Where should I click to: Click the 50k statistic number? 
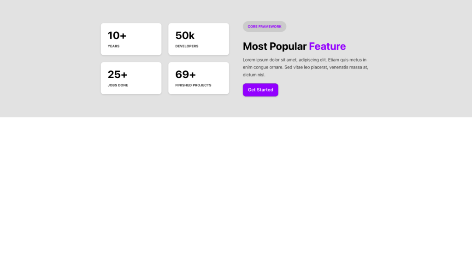click(x=185, y=35)
